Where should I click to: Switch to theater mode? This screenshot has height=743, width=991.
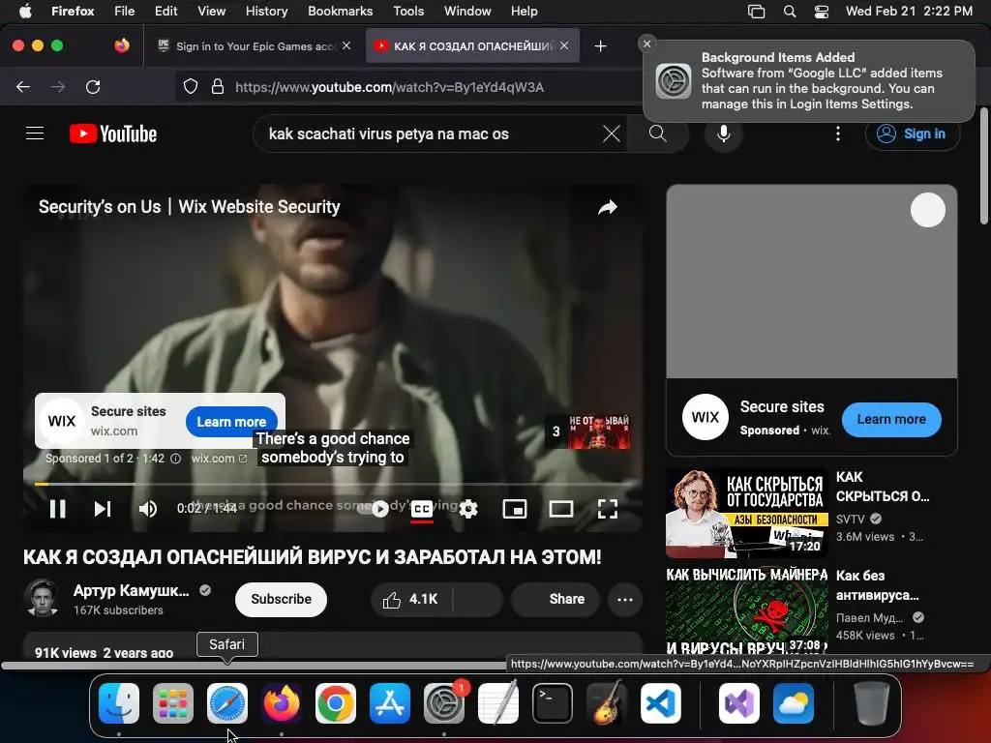tap(560, 509)
